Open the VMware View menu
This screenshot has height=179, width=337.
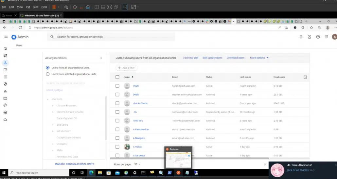click(x=20, y=7)
